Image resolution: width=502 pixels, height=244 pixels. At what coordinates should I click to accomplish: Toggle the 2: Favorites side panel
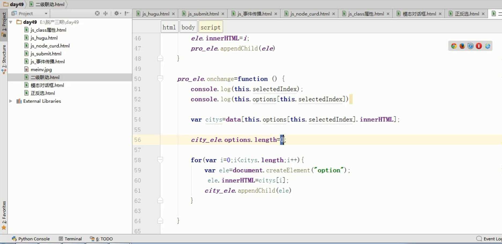point(4,215)
